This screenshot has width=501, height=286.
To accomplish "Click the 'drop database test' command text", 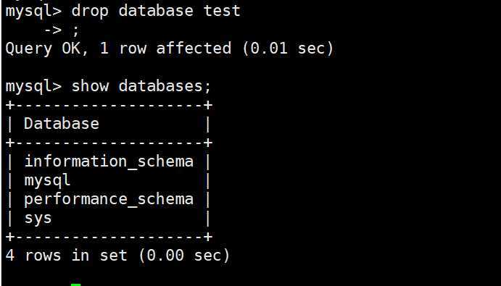I will 156,11.
